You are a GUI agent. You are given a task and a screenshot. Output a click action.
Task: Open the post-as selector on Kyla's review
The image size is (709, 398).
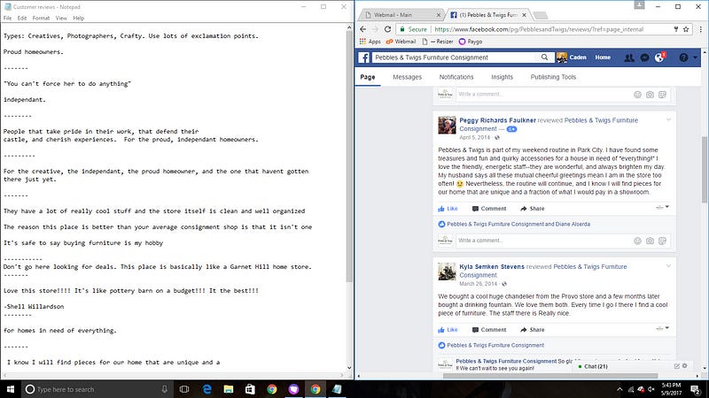pos(662,328)
